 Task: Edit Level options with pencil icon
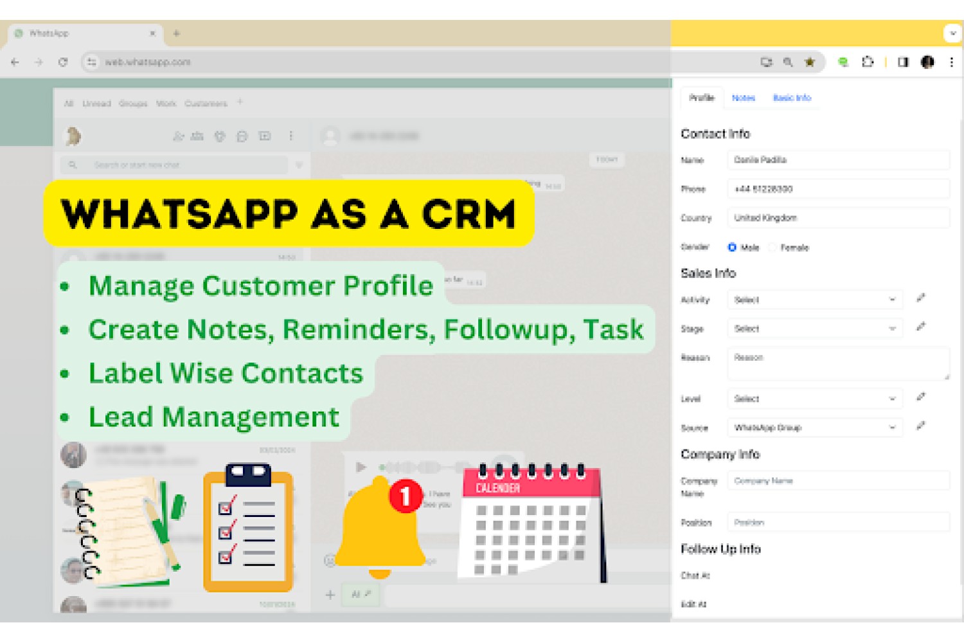click(920, 397)
